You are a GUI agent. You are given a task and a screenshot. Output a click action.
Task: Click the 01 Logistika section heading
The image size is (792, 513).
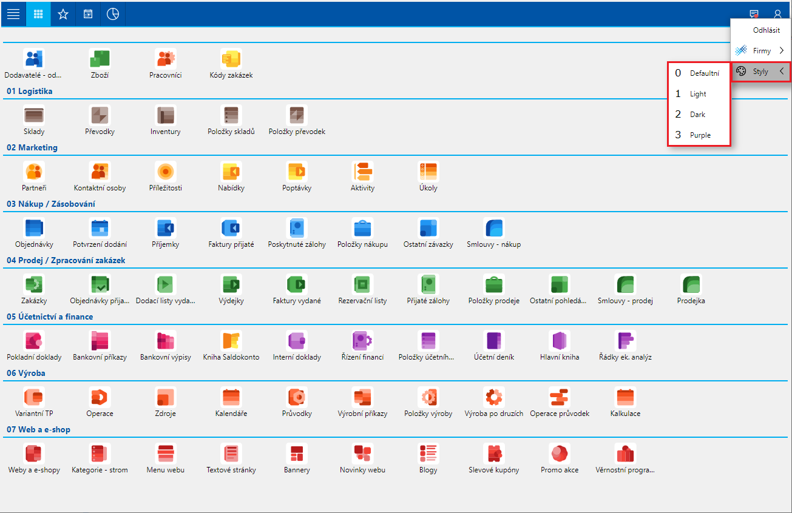30,91
